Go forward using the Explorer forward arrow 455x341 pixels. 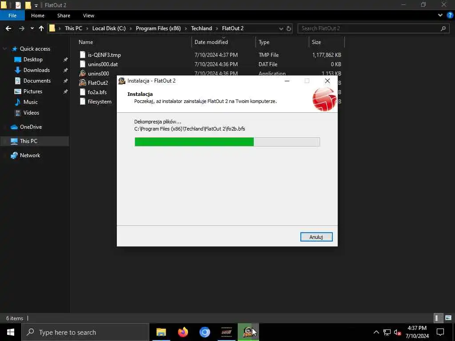(21, 28)
